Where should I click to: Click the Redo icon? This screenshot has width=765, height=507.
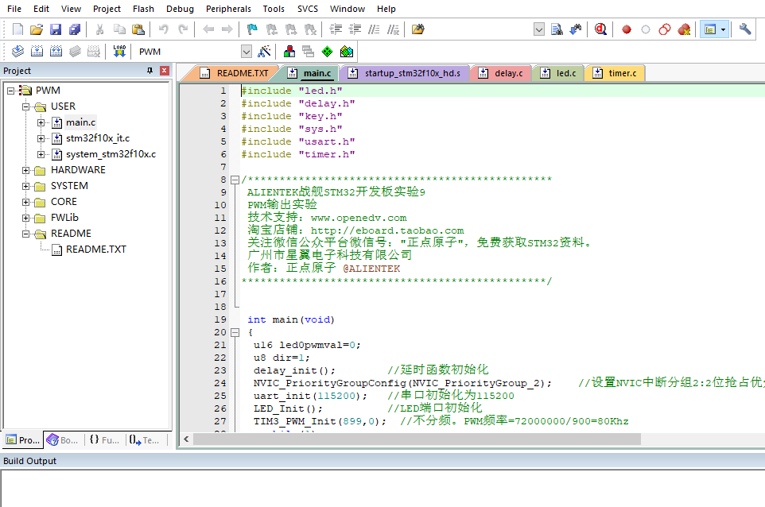click(183, 29)
